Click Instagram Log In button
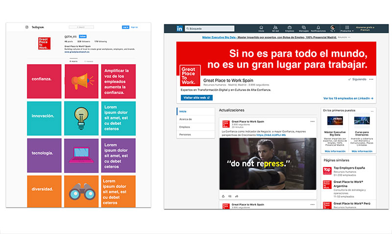The image size is (392, 234). pyautogui.click(x=125, y=27)
